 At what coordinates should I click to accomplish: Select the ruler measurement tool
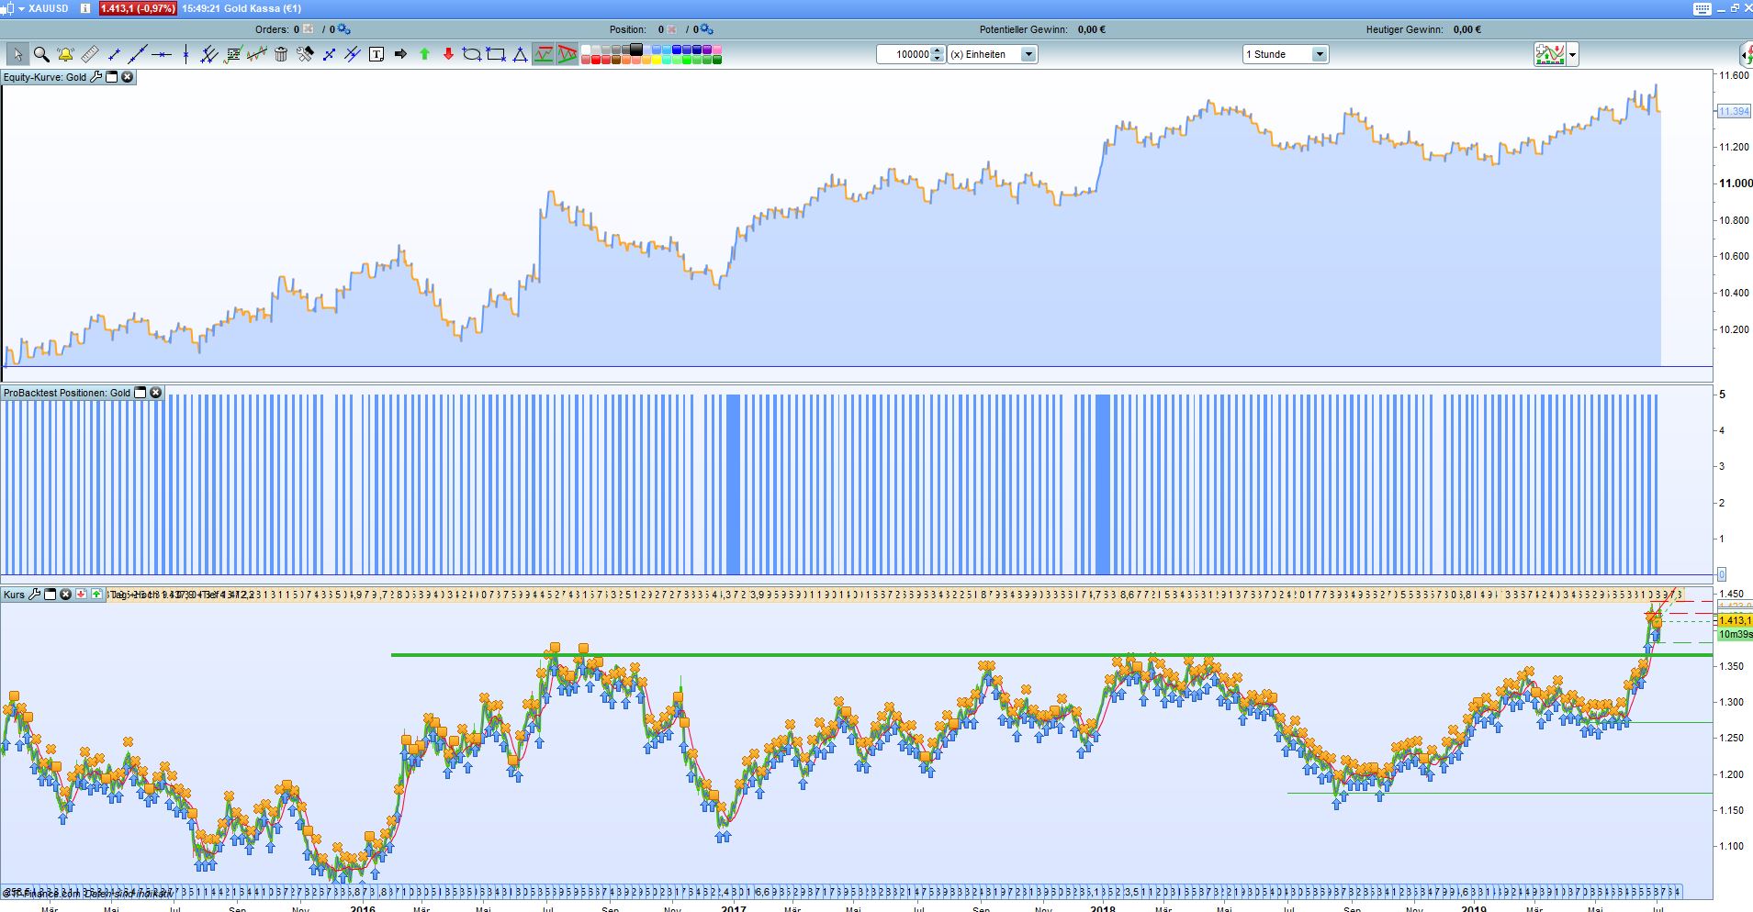tap(89, 54)
